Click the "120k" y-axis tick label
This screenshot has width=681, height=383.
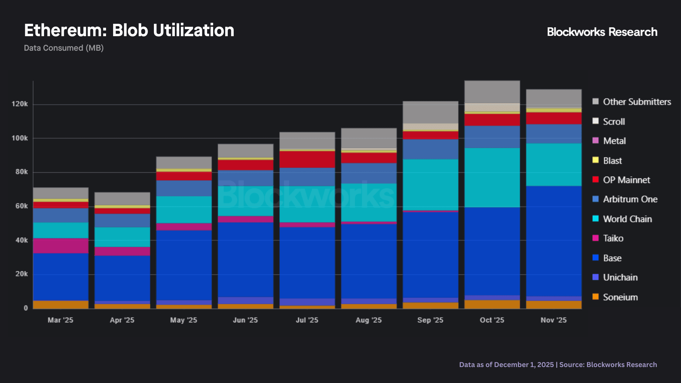click(x=20, y=104)
